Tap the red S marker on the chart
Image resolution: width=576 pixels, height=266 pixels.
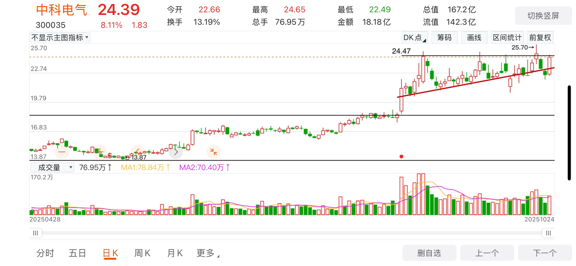(110, 156)
